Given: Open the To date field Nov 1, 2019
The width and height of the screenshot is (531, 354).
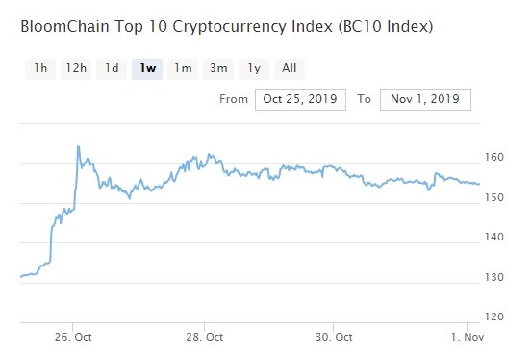Looking at the screenshot, I should 425,100.
